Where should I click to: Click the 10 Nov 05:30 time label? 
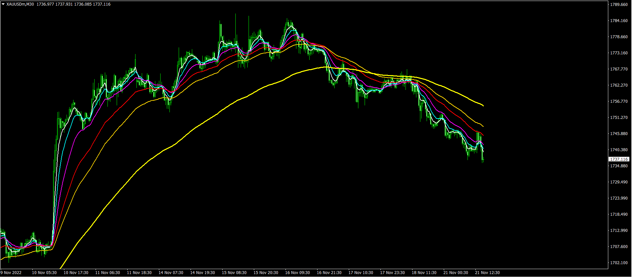44,273
